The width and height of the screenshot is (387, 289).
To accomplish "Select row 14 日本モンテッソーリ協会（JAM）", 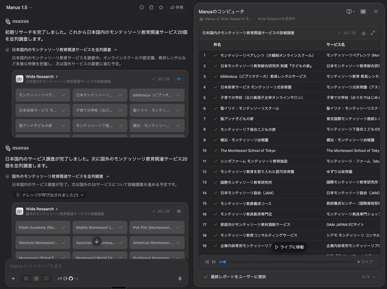I will coord(289,193).
